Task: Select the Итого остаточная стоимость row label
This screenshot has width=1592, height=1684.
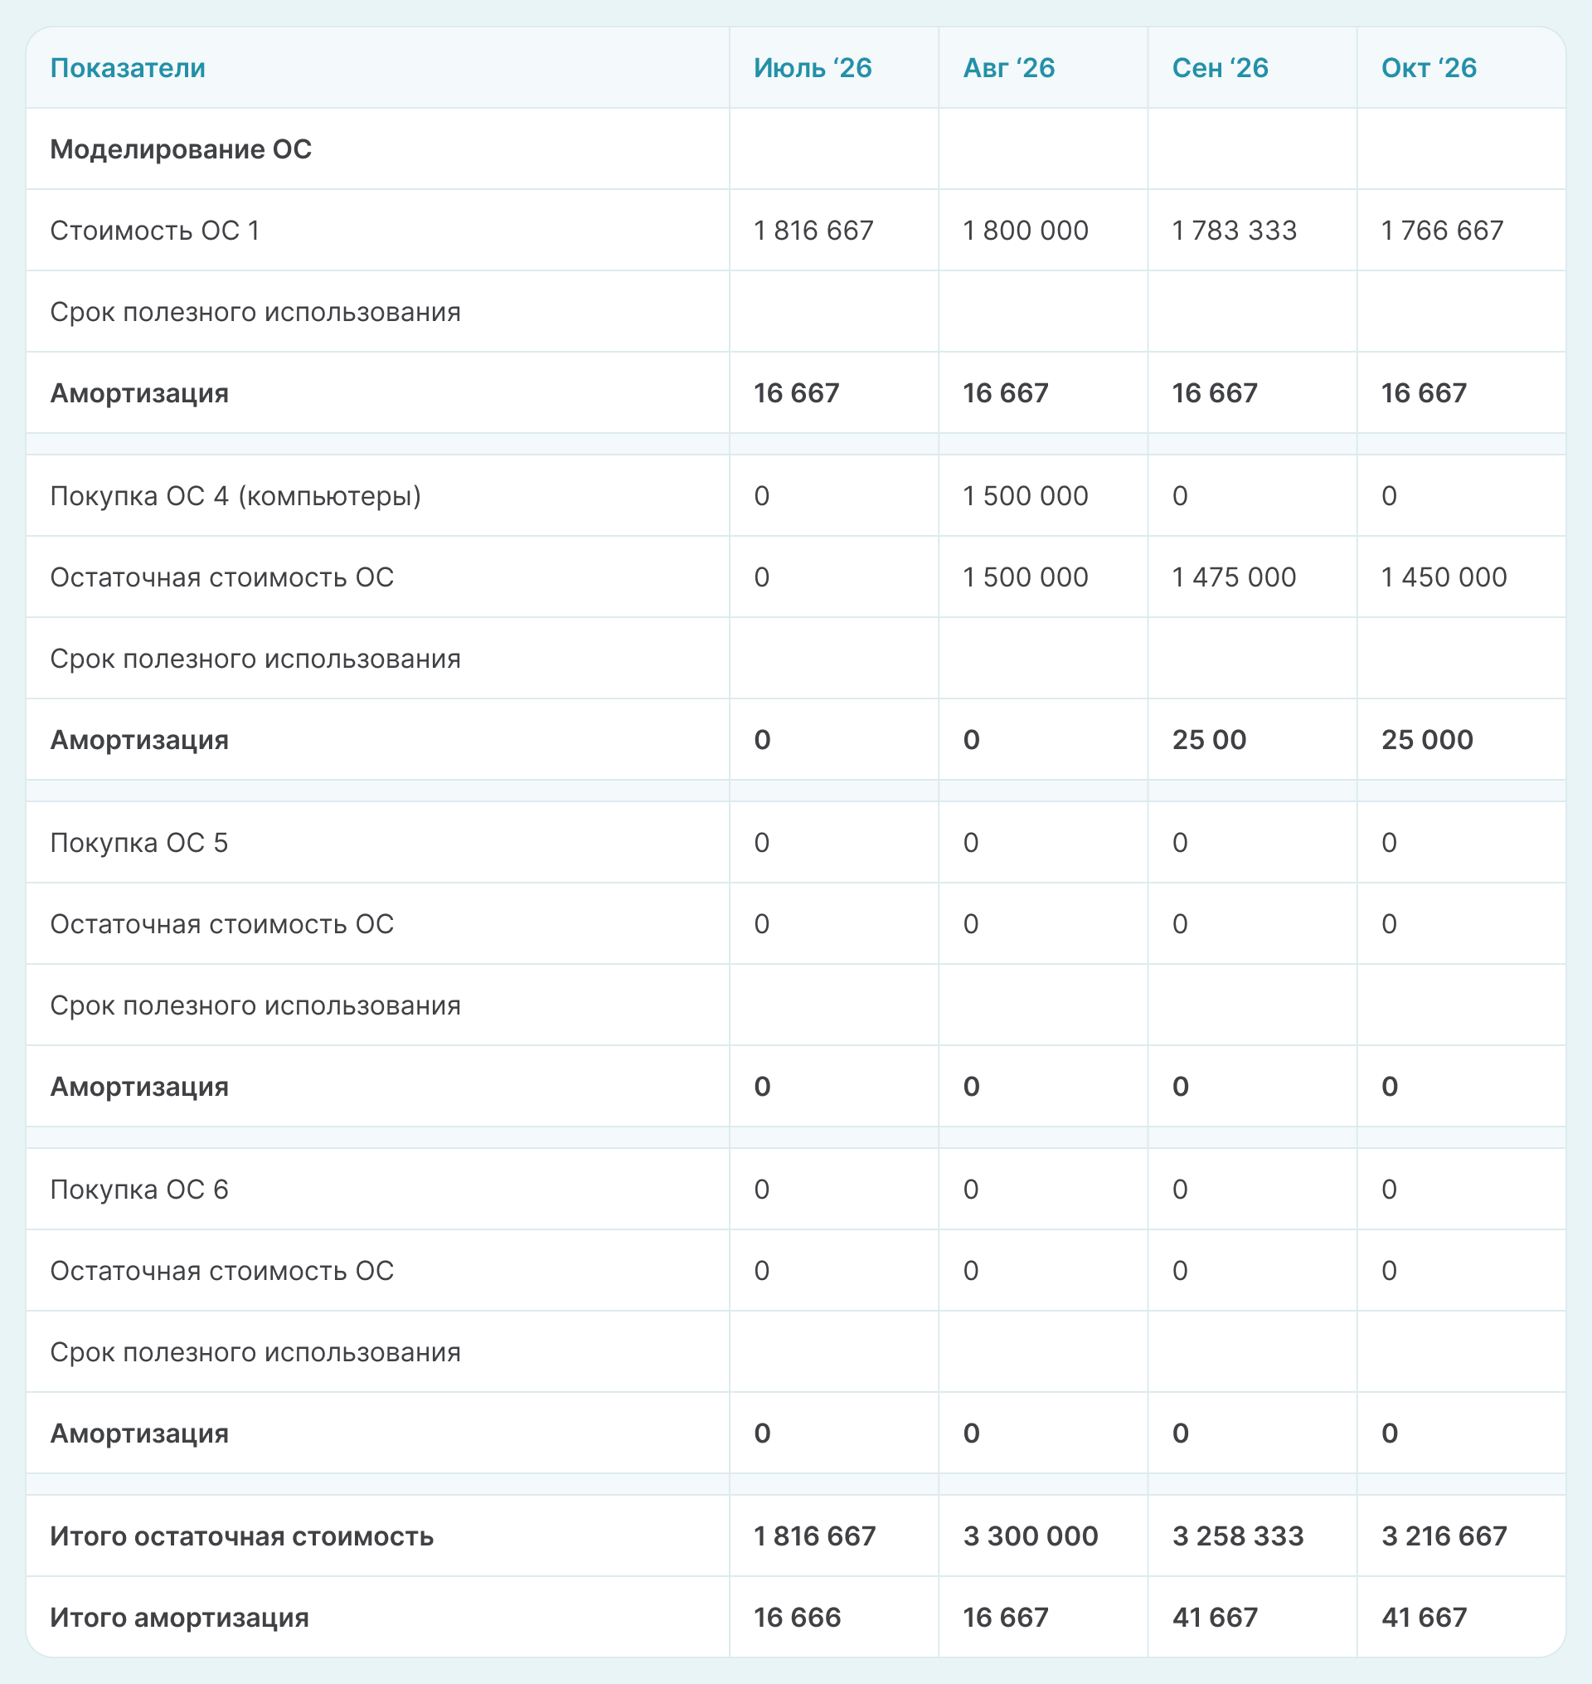Action: click(x=242, y=1536)
